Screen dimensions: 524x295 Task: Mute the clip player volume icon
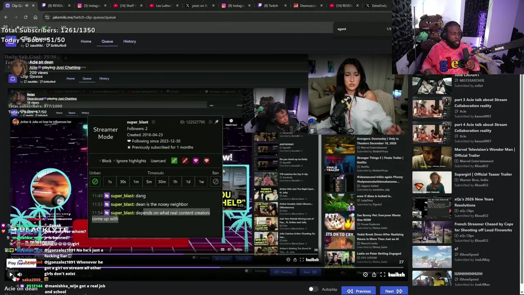(19, 275)
